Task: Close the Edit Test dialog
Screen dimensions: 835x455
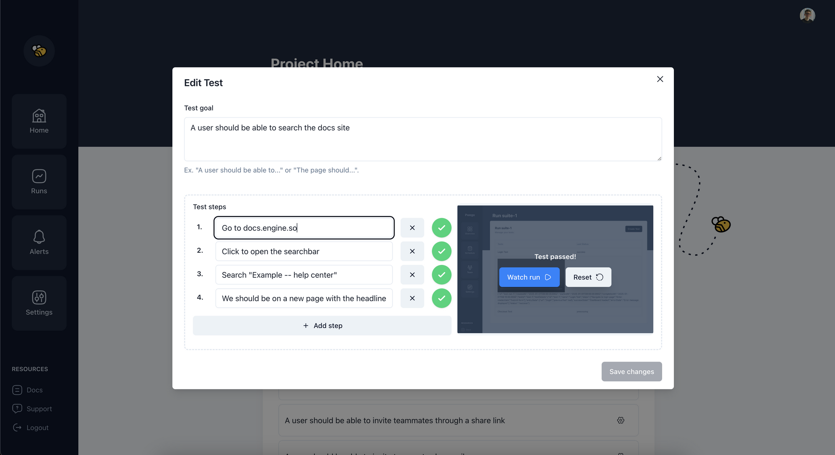Action: point(660,79)
